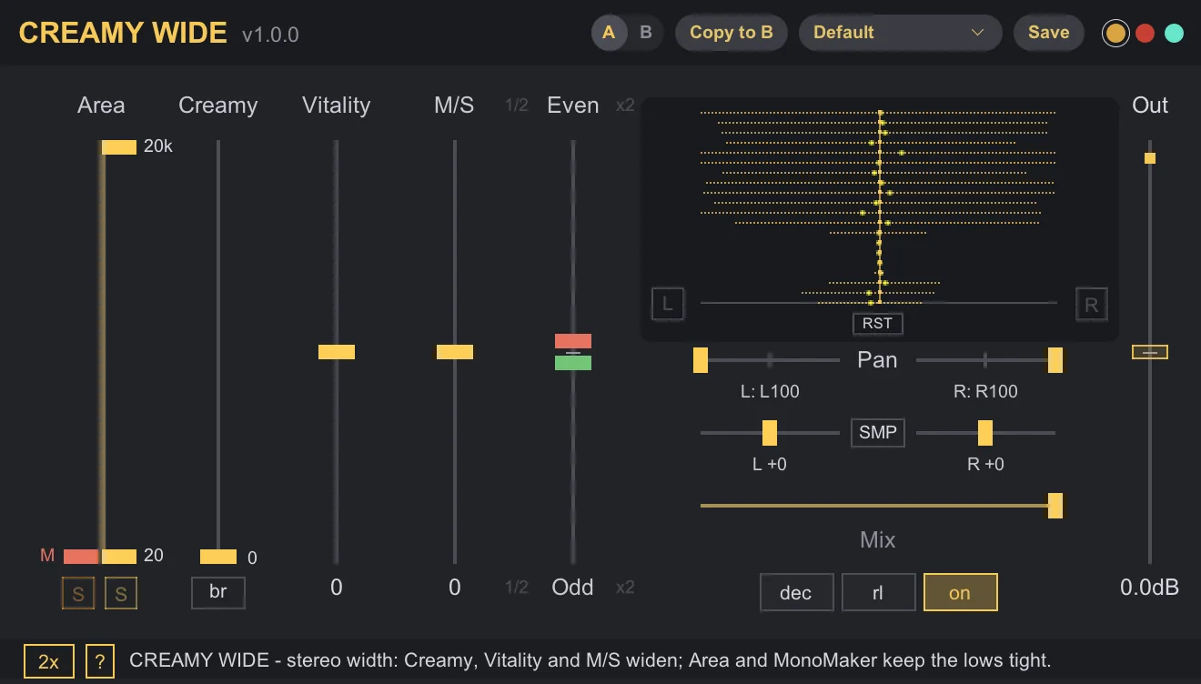Image resolution: width=1201 pixels, height=684 pixels.
Task: Save the current preset
Action: pyautogui.click(x=1049, y=33)
